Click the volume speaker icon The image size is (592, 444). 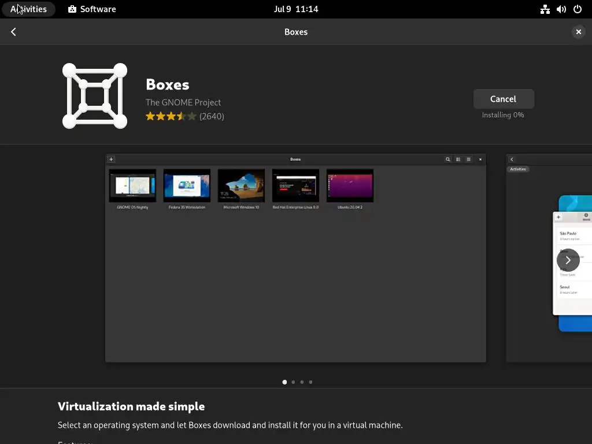(561, 9)
